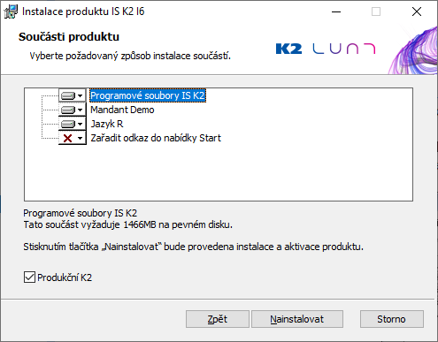Click the purple swirl graphic in header
This screenshot has width=438, height=342.
click(x=413, y=50)
